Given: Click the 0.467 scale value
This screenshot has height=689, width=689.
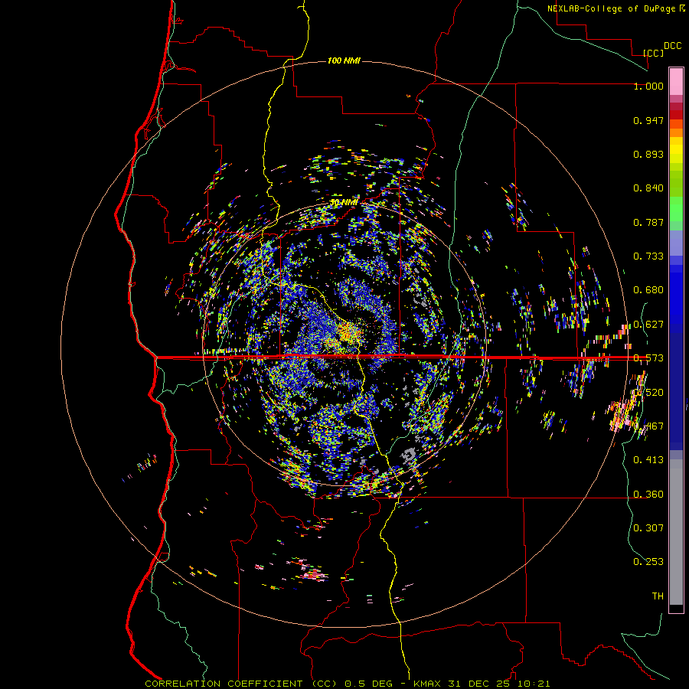Looking at the screenshot, I should click(x=648, y=426).
